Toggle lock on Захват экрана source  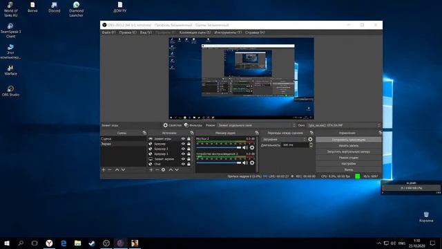point(189,159)
